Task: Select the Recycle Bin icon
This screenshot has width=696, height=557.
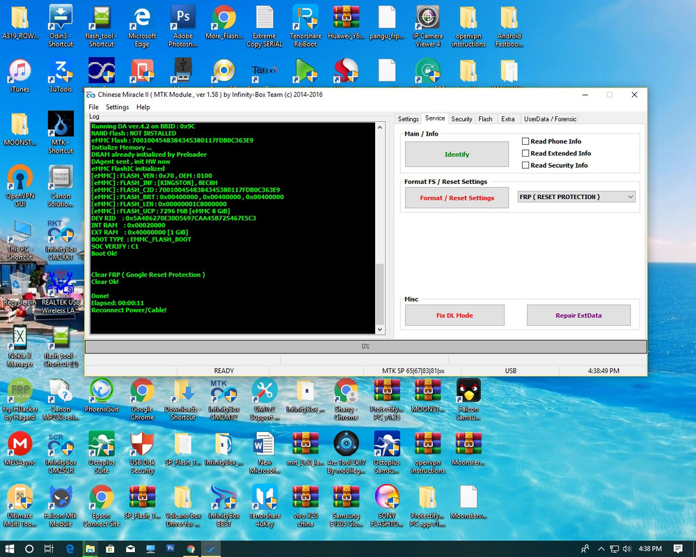Action: pos(19,288)
